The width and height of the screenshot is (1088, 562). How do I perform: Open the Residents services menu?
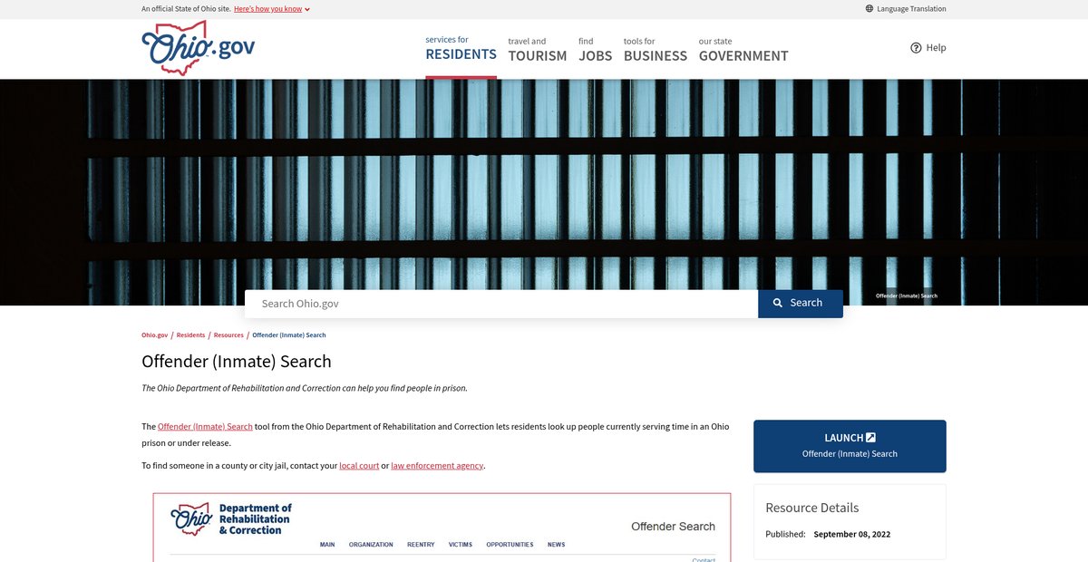click(x=461, y=49)
